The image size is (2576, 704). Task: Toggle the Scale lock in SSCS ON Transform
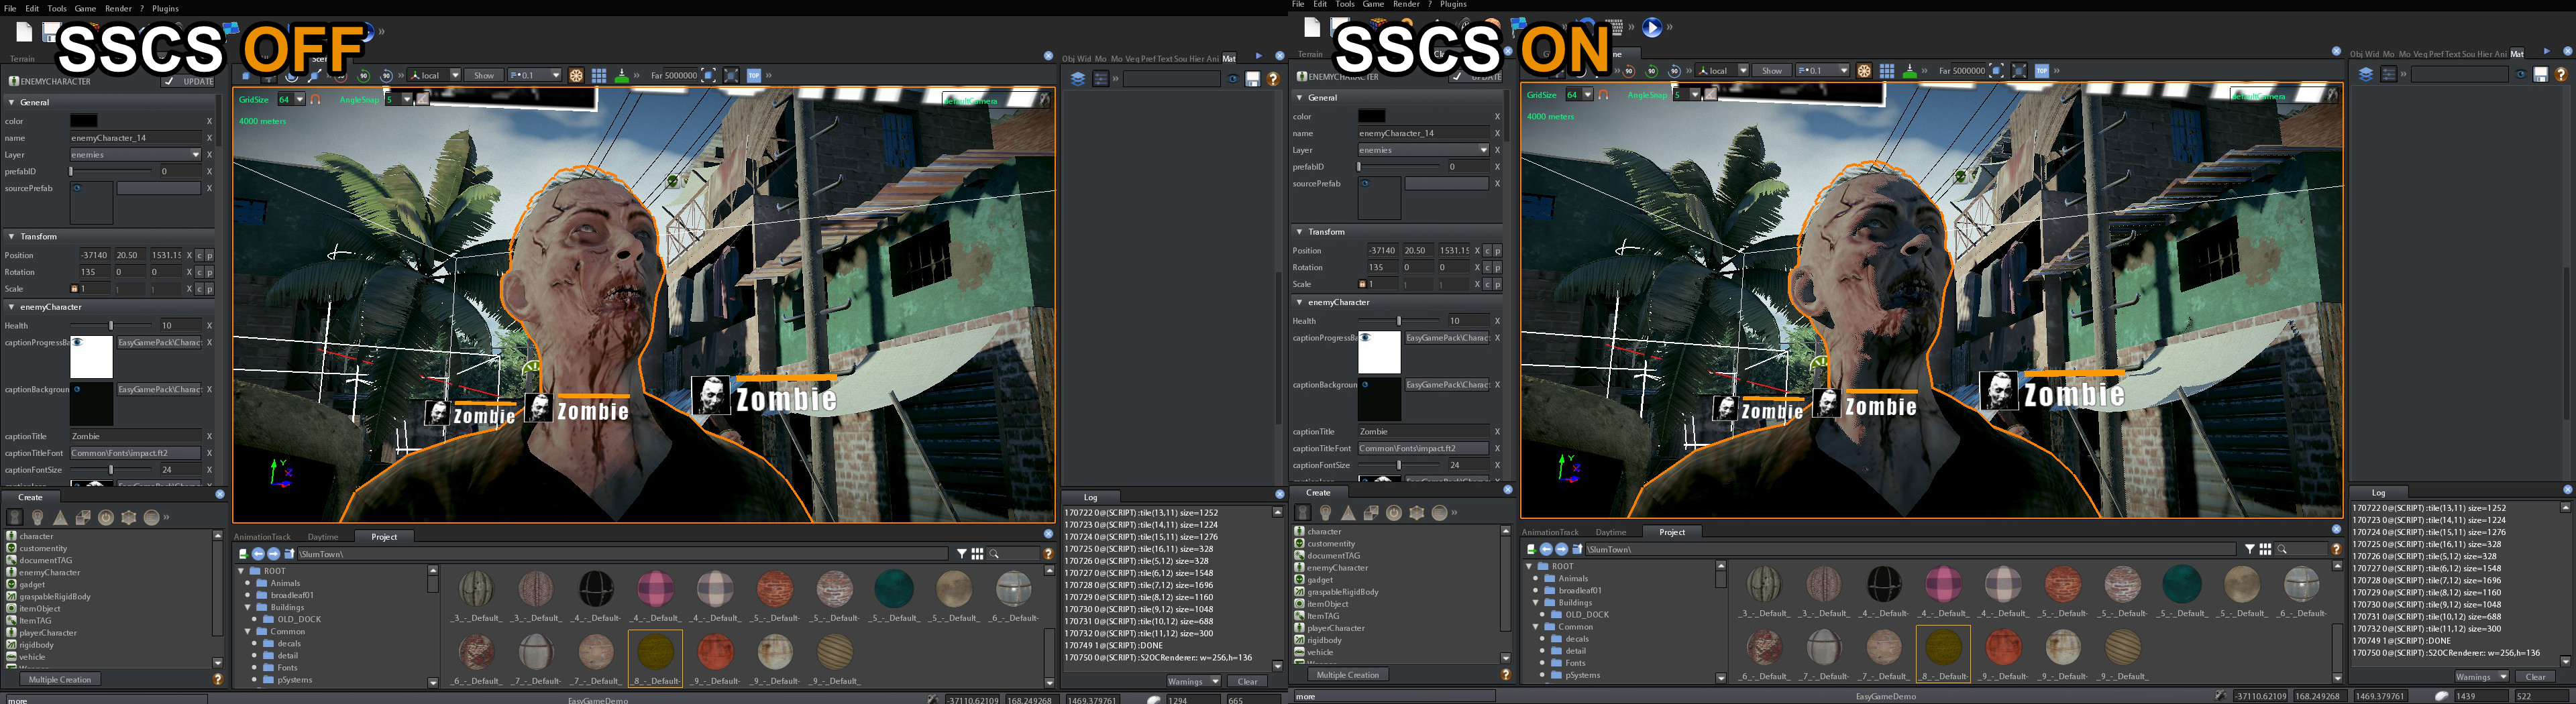pos(1362,284)
